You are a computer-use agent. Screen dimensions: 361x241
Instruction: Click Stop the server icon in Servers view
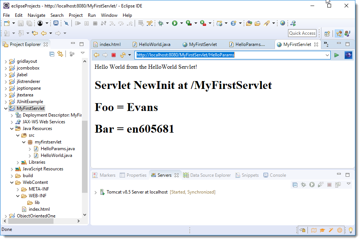[329, 185]
